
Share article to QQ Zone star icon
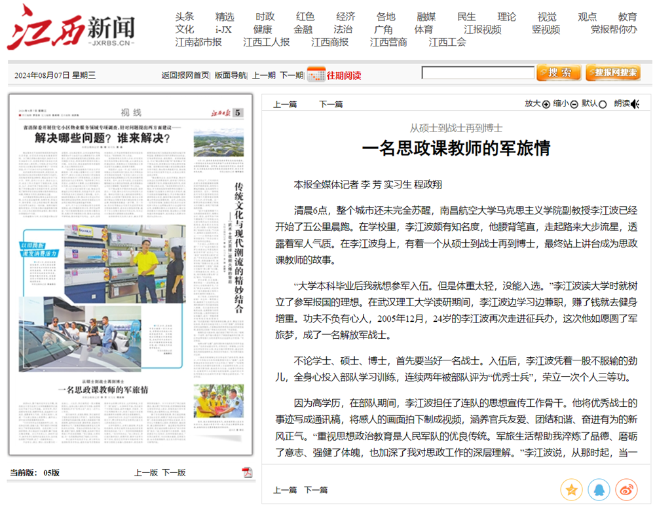(571, 489)
